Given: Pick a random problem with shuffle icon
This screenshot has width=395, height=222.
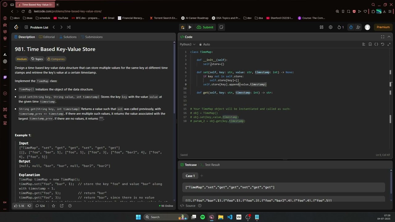Looking at the screenshot, I should tap(69, 27).
